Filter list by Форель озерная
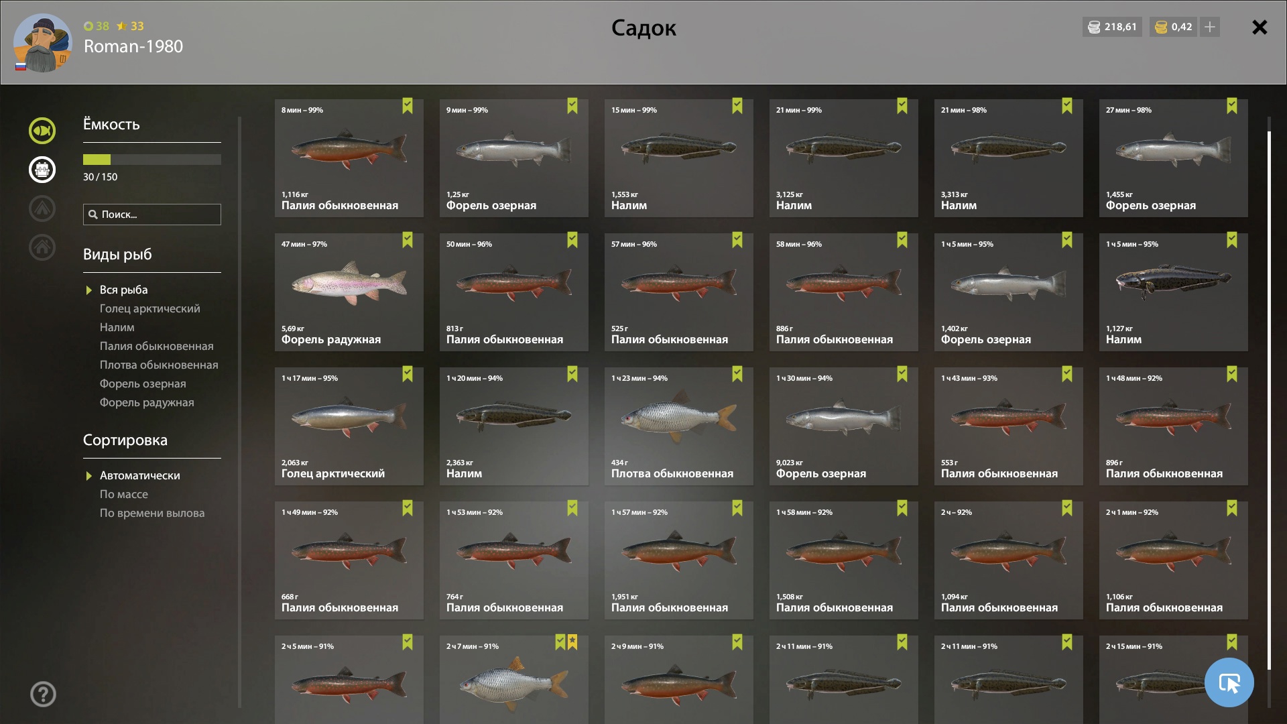Screen dimensions: 1287x724 click(x=143, y=383)
